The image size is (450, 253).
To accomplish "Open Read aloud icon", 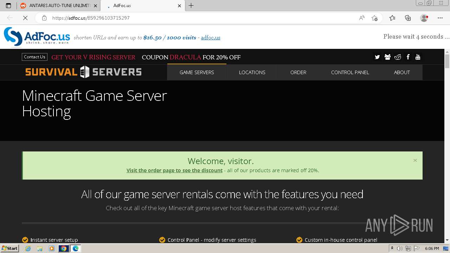I will pyautogui.click(x=362, y=18).
